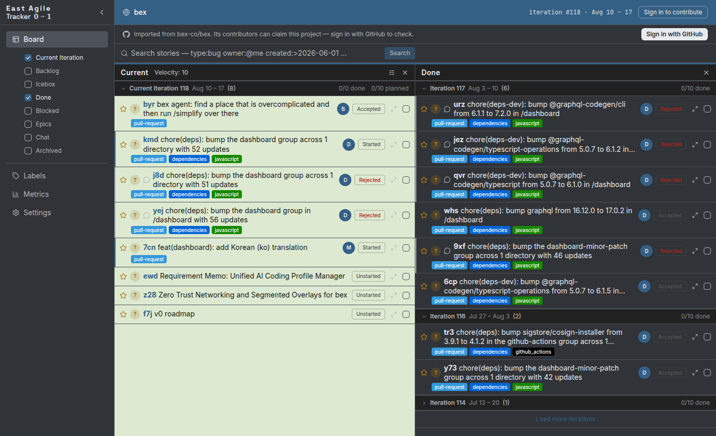The image size is (716, 436).
Task: Expand the urz story to full view
Action: pos(695,109)
